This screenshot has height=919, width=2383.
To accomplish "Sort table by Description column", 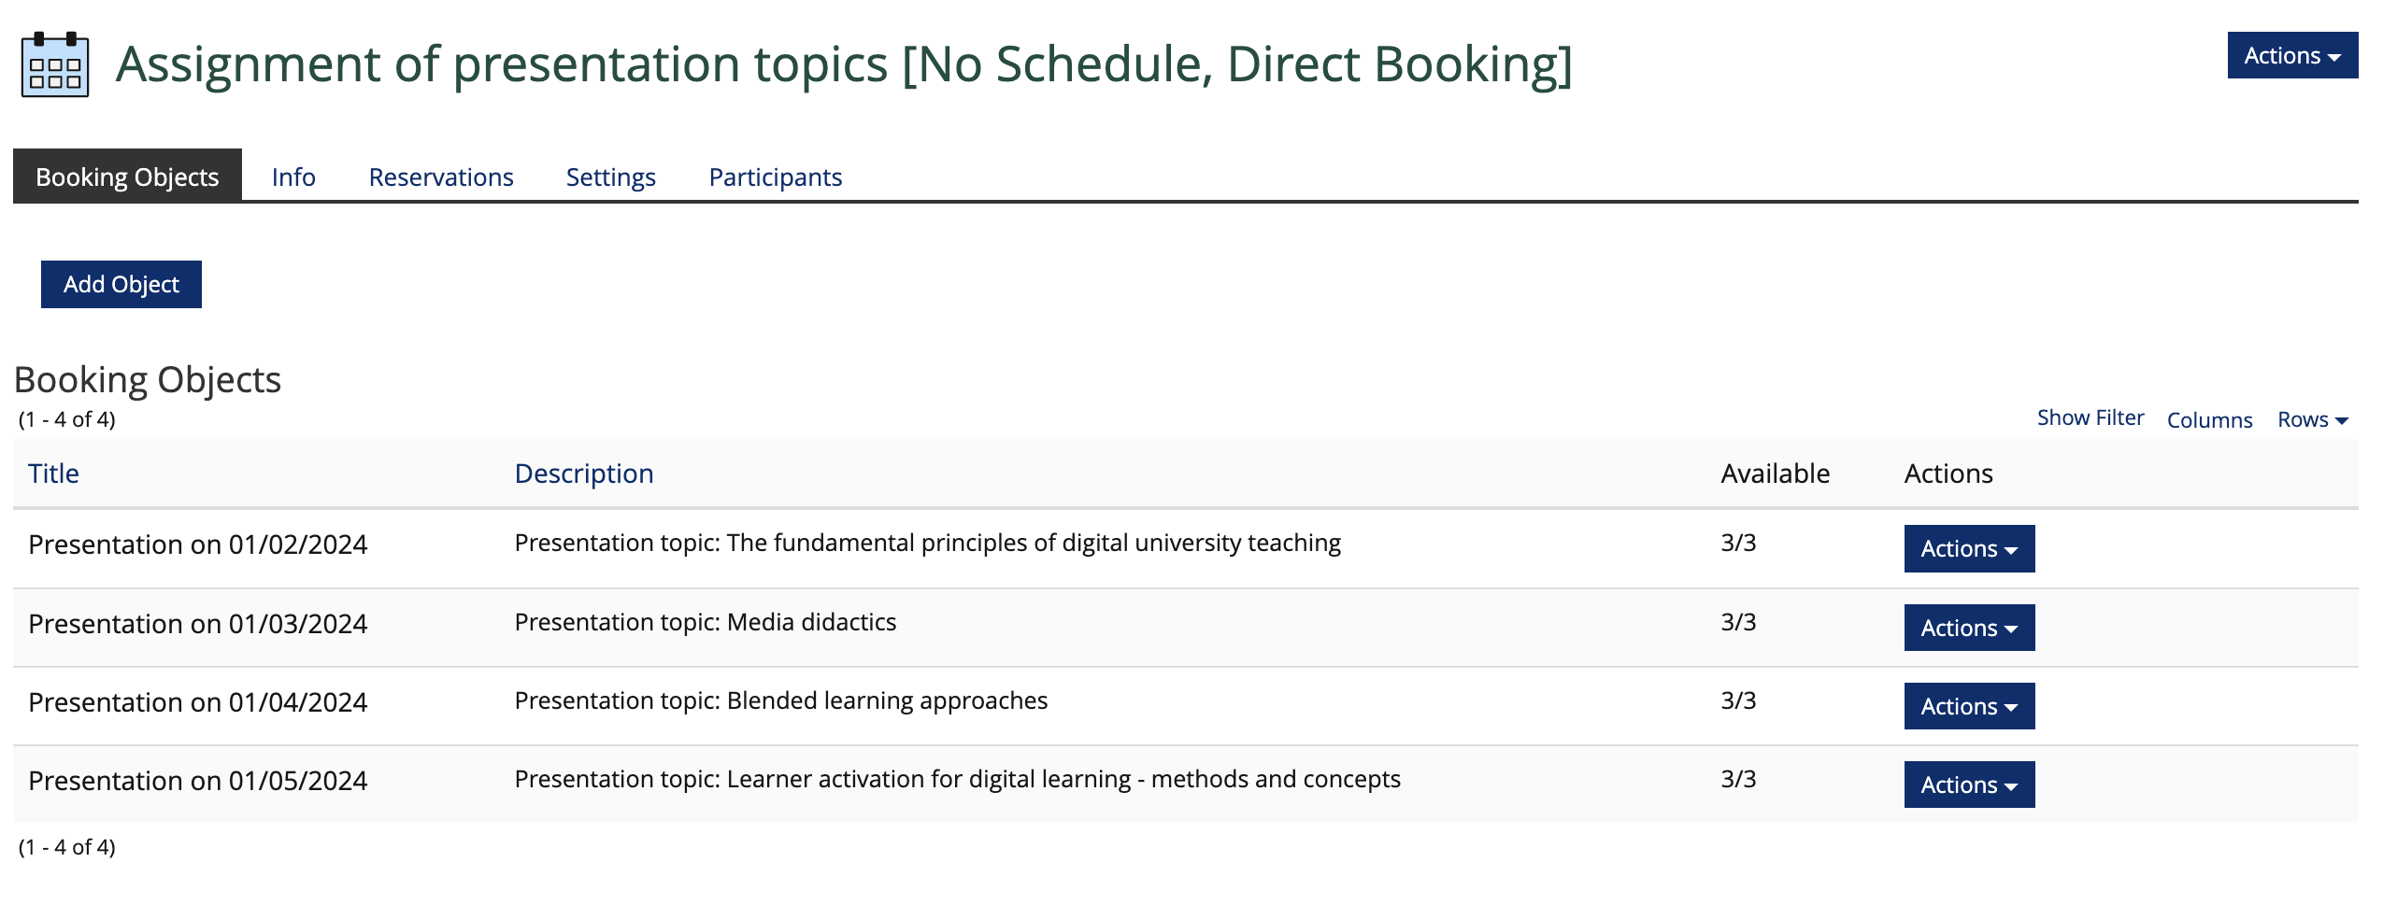I will point(583,474).
